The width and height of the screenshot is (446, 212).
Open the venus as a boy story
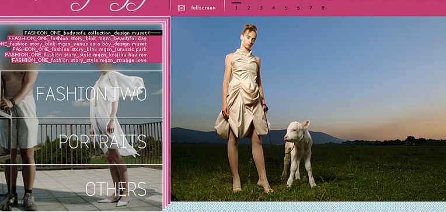tap(74, 44)
